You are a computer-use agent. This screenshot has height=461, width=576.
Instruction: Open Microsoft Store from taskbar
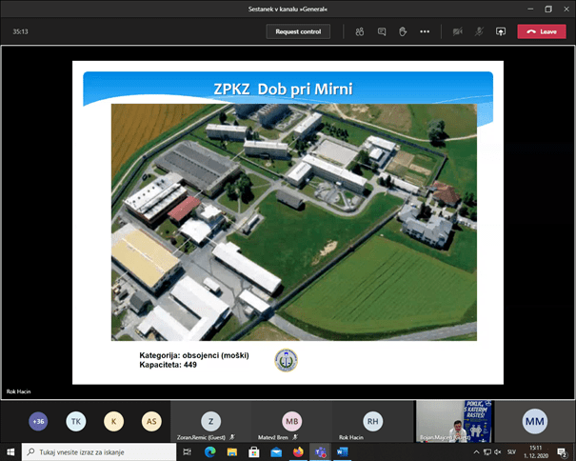[x=254, y=451]
